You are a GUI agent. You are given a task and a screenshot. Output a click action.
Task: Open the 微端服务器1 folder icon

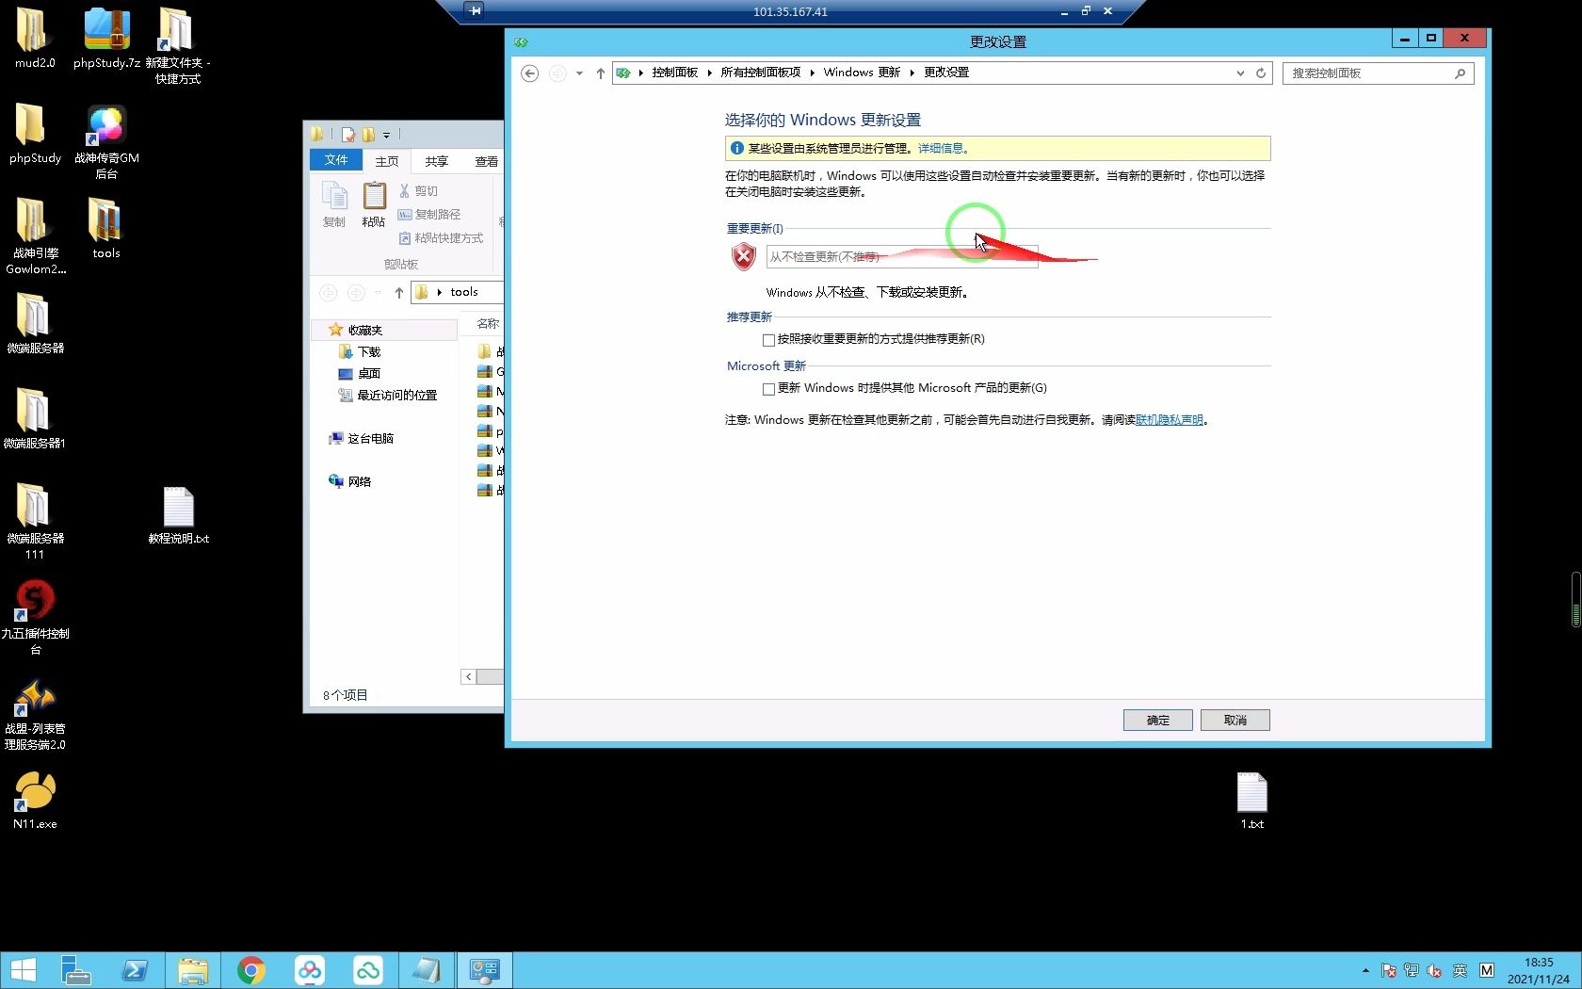(35, 419)
